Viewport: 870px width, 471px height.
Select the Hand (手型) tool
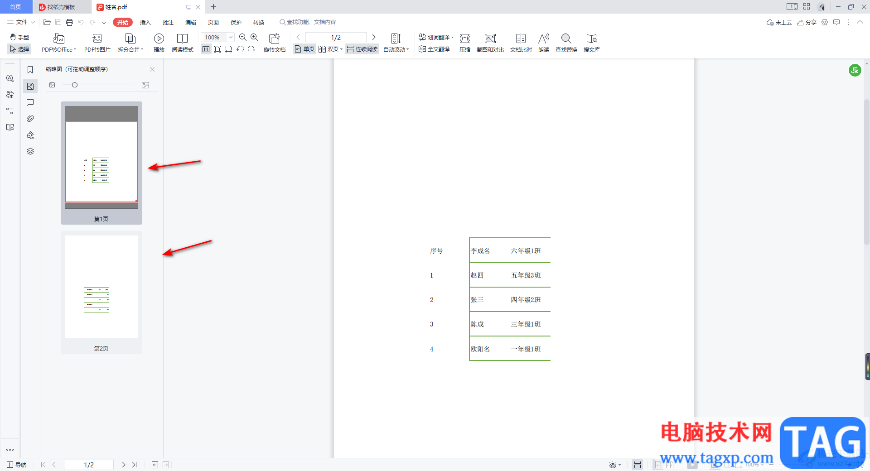click(19, 37)
